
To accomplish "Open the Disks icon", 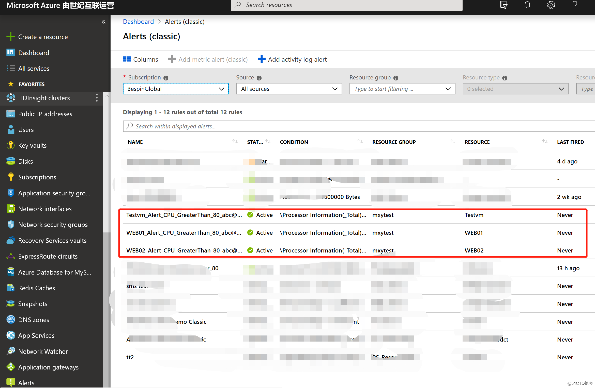I will [x=11, y=161].
